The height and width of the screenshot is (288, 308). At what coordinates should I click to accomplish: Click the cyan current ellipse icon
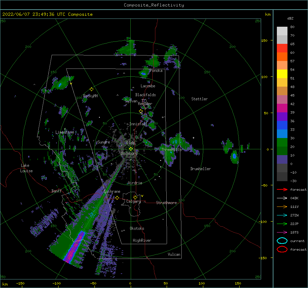pyautogui.click(x=282, y=241)
